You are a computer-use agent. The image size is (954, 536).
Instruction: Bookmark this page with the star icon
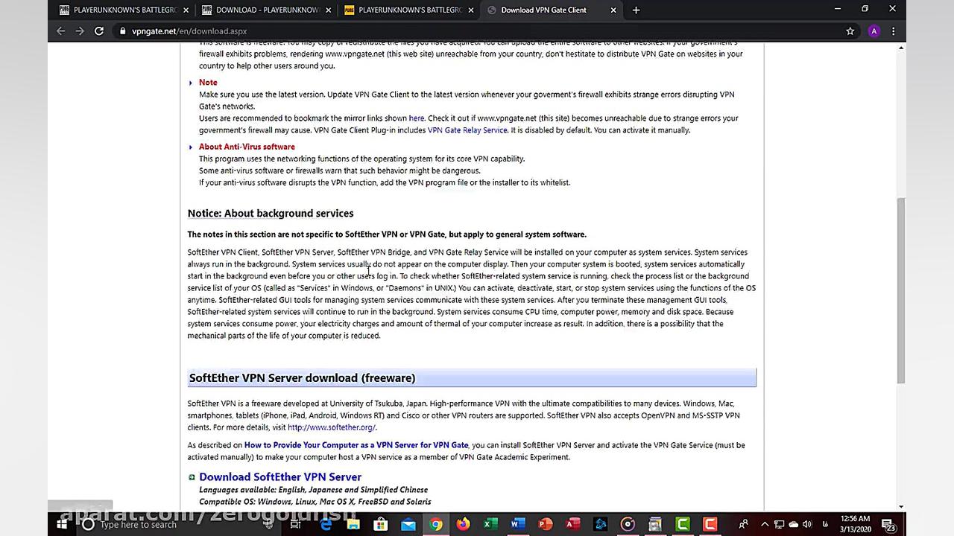coord(850,31)
